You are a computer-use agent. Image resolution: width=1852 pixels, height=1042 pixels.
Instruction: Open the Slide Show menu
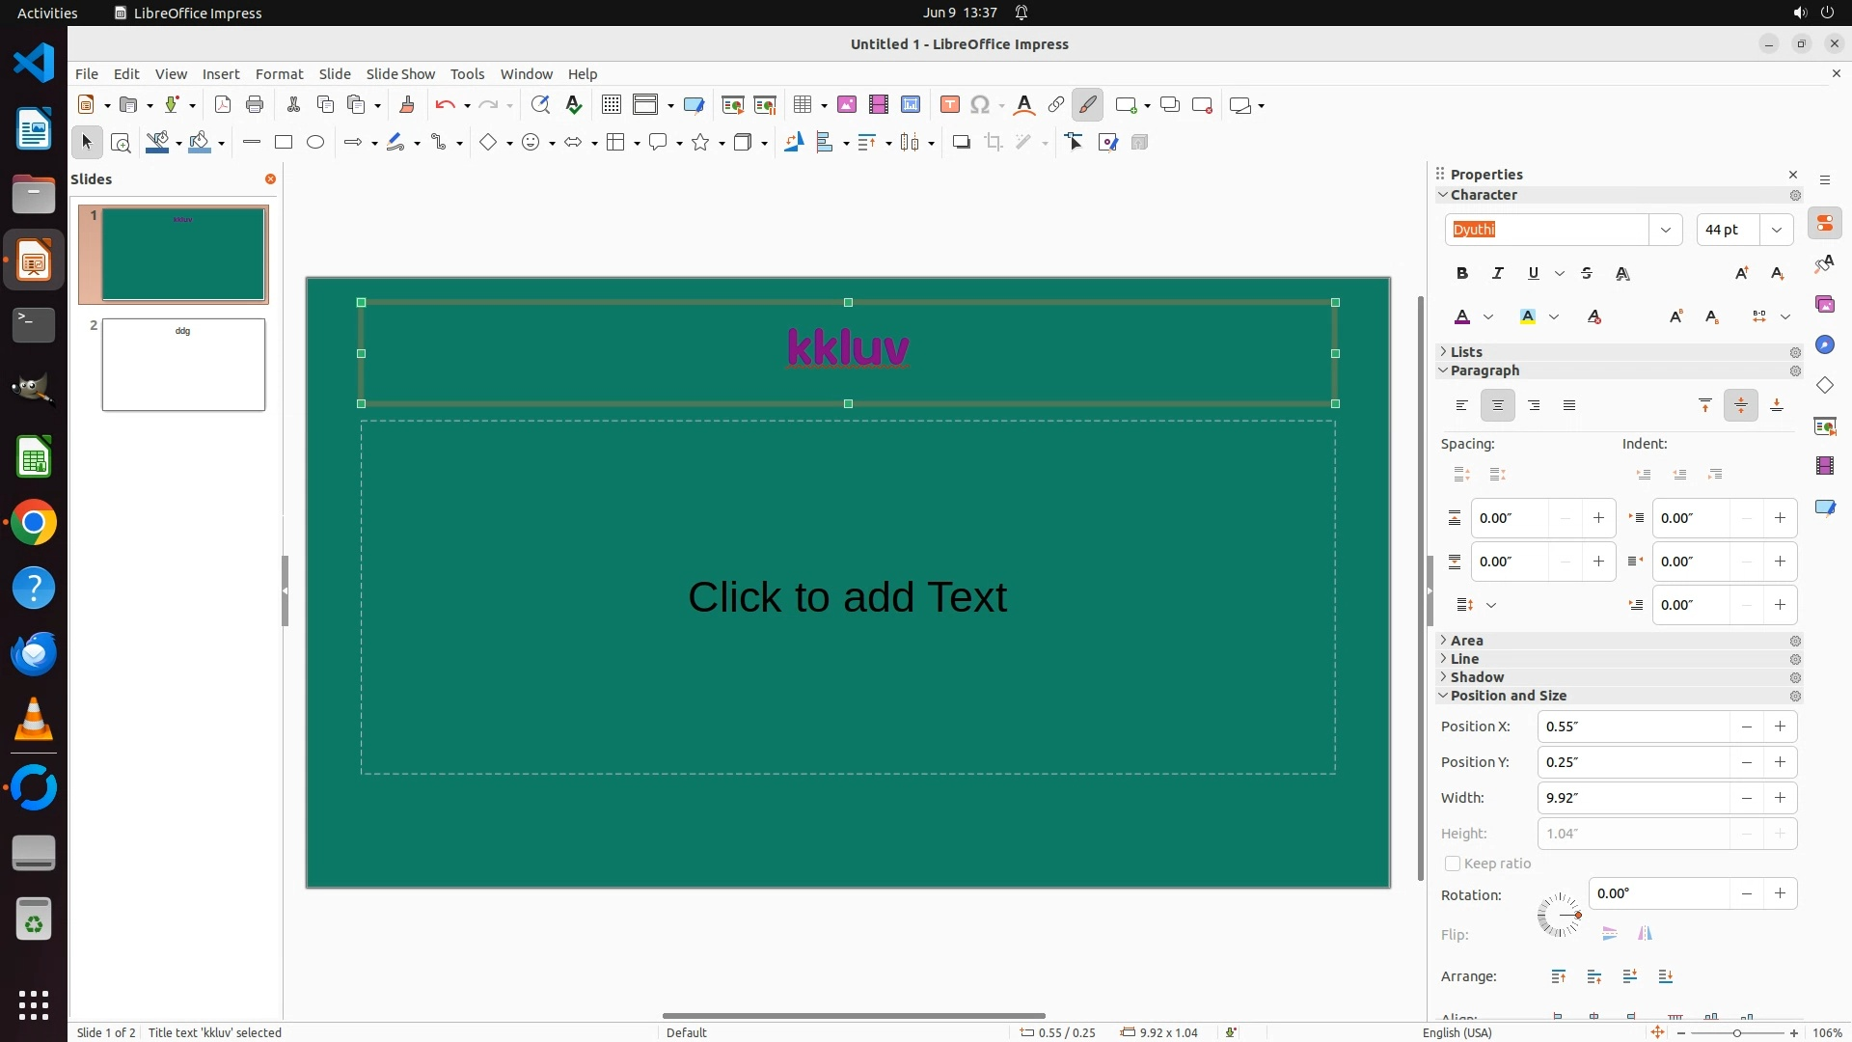pyautogui.click(x=400, y=74)
